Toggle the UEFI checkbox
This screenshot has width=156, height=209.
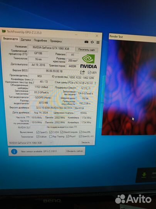pyautogui.click(x=89, y=72)
